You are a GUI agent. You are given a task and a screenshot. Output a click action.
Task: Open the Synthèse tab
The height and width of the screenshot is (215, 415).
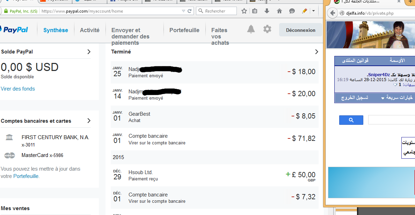[56, 30]
